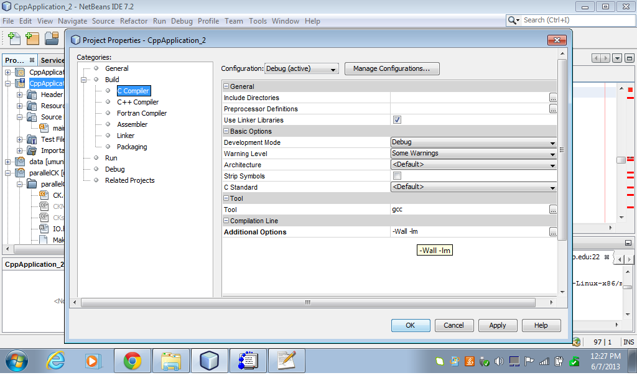
Task: Click the Additional Options value field
Action: [x=469, y=232]
